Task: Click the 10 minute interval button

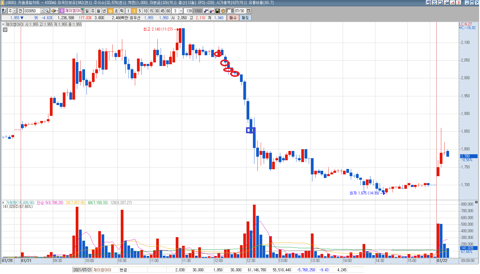Action: pos(145,11)
